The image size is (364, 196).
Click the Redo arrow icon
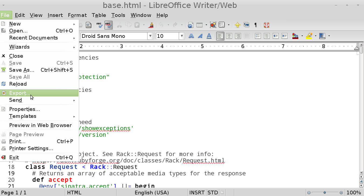(175, 25)
